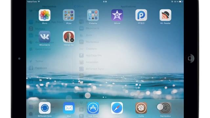The image size is (210, 118).
Task: Switch to second home screen page dot
Action: 106,97
